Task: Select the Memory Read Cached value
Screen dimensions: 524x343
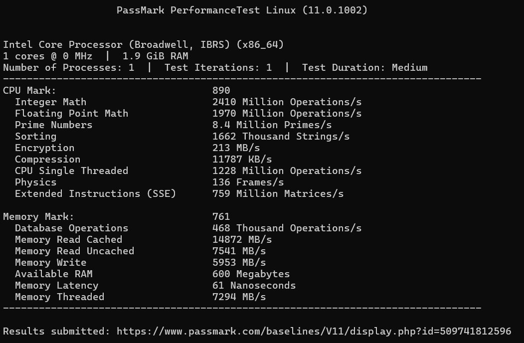Action: pos(242,240)
